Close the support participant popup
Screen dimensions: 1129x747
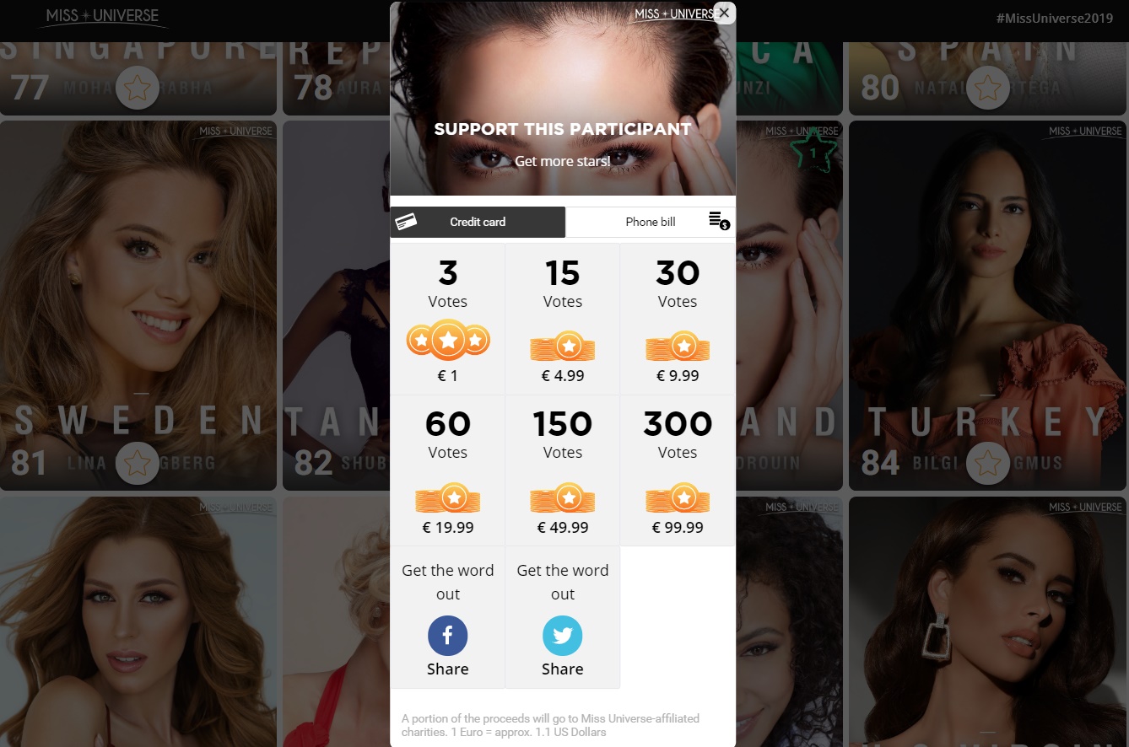pyautogui.click(x=724, y=13)
